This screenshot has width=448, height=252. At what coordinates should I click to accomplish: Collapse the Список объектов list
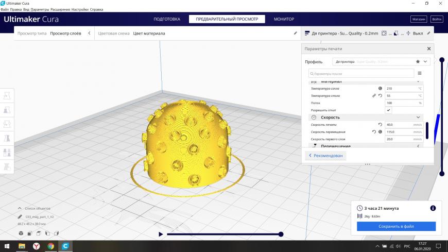click(20, 208)
